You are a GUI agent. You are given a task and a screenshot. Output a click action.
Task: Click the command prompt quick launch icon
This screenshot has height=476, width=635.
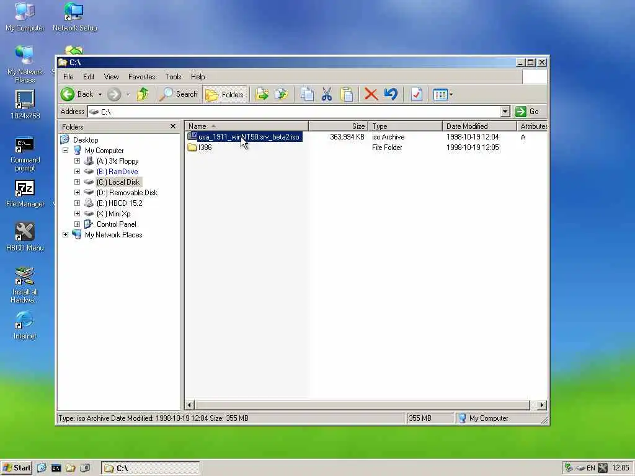point(56,468)
